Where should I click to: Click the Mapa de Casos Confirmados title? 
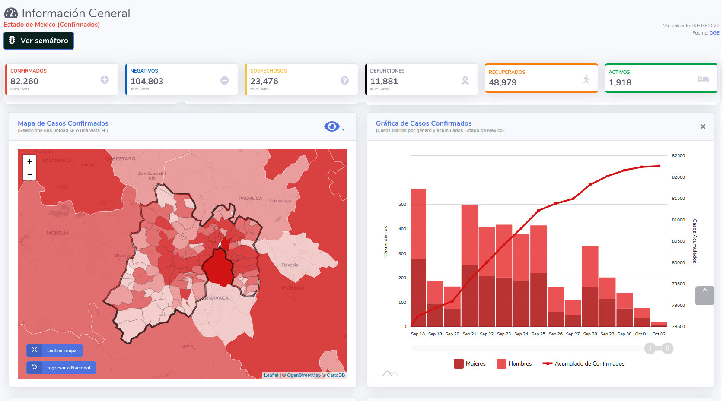(63, 123)
